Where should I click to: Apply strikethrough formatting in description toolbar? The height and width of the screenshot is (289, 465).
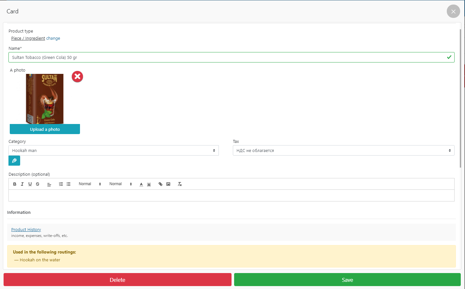pos(38,184)
